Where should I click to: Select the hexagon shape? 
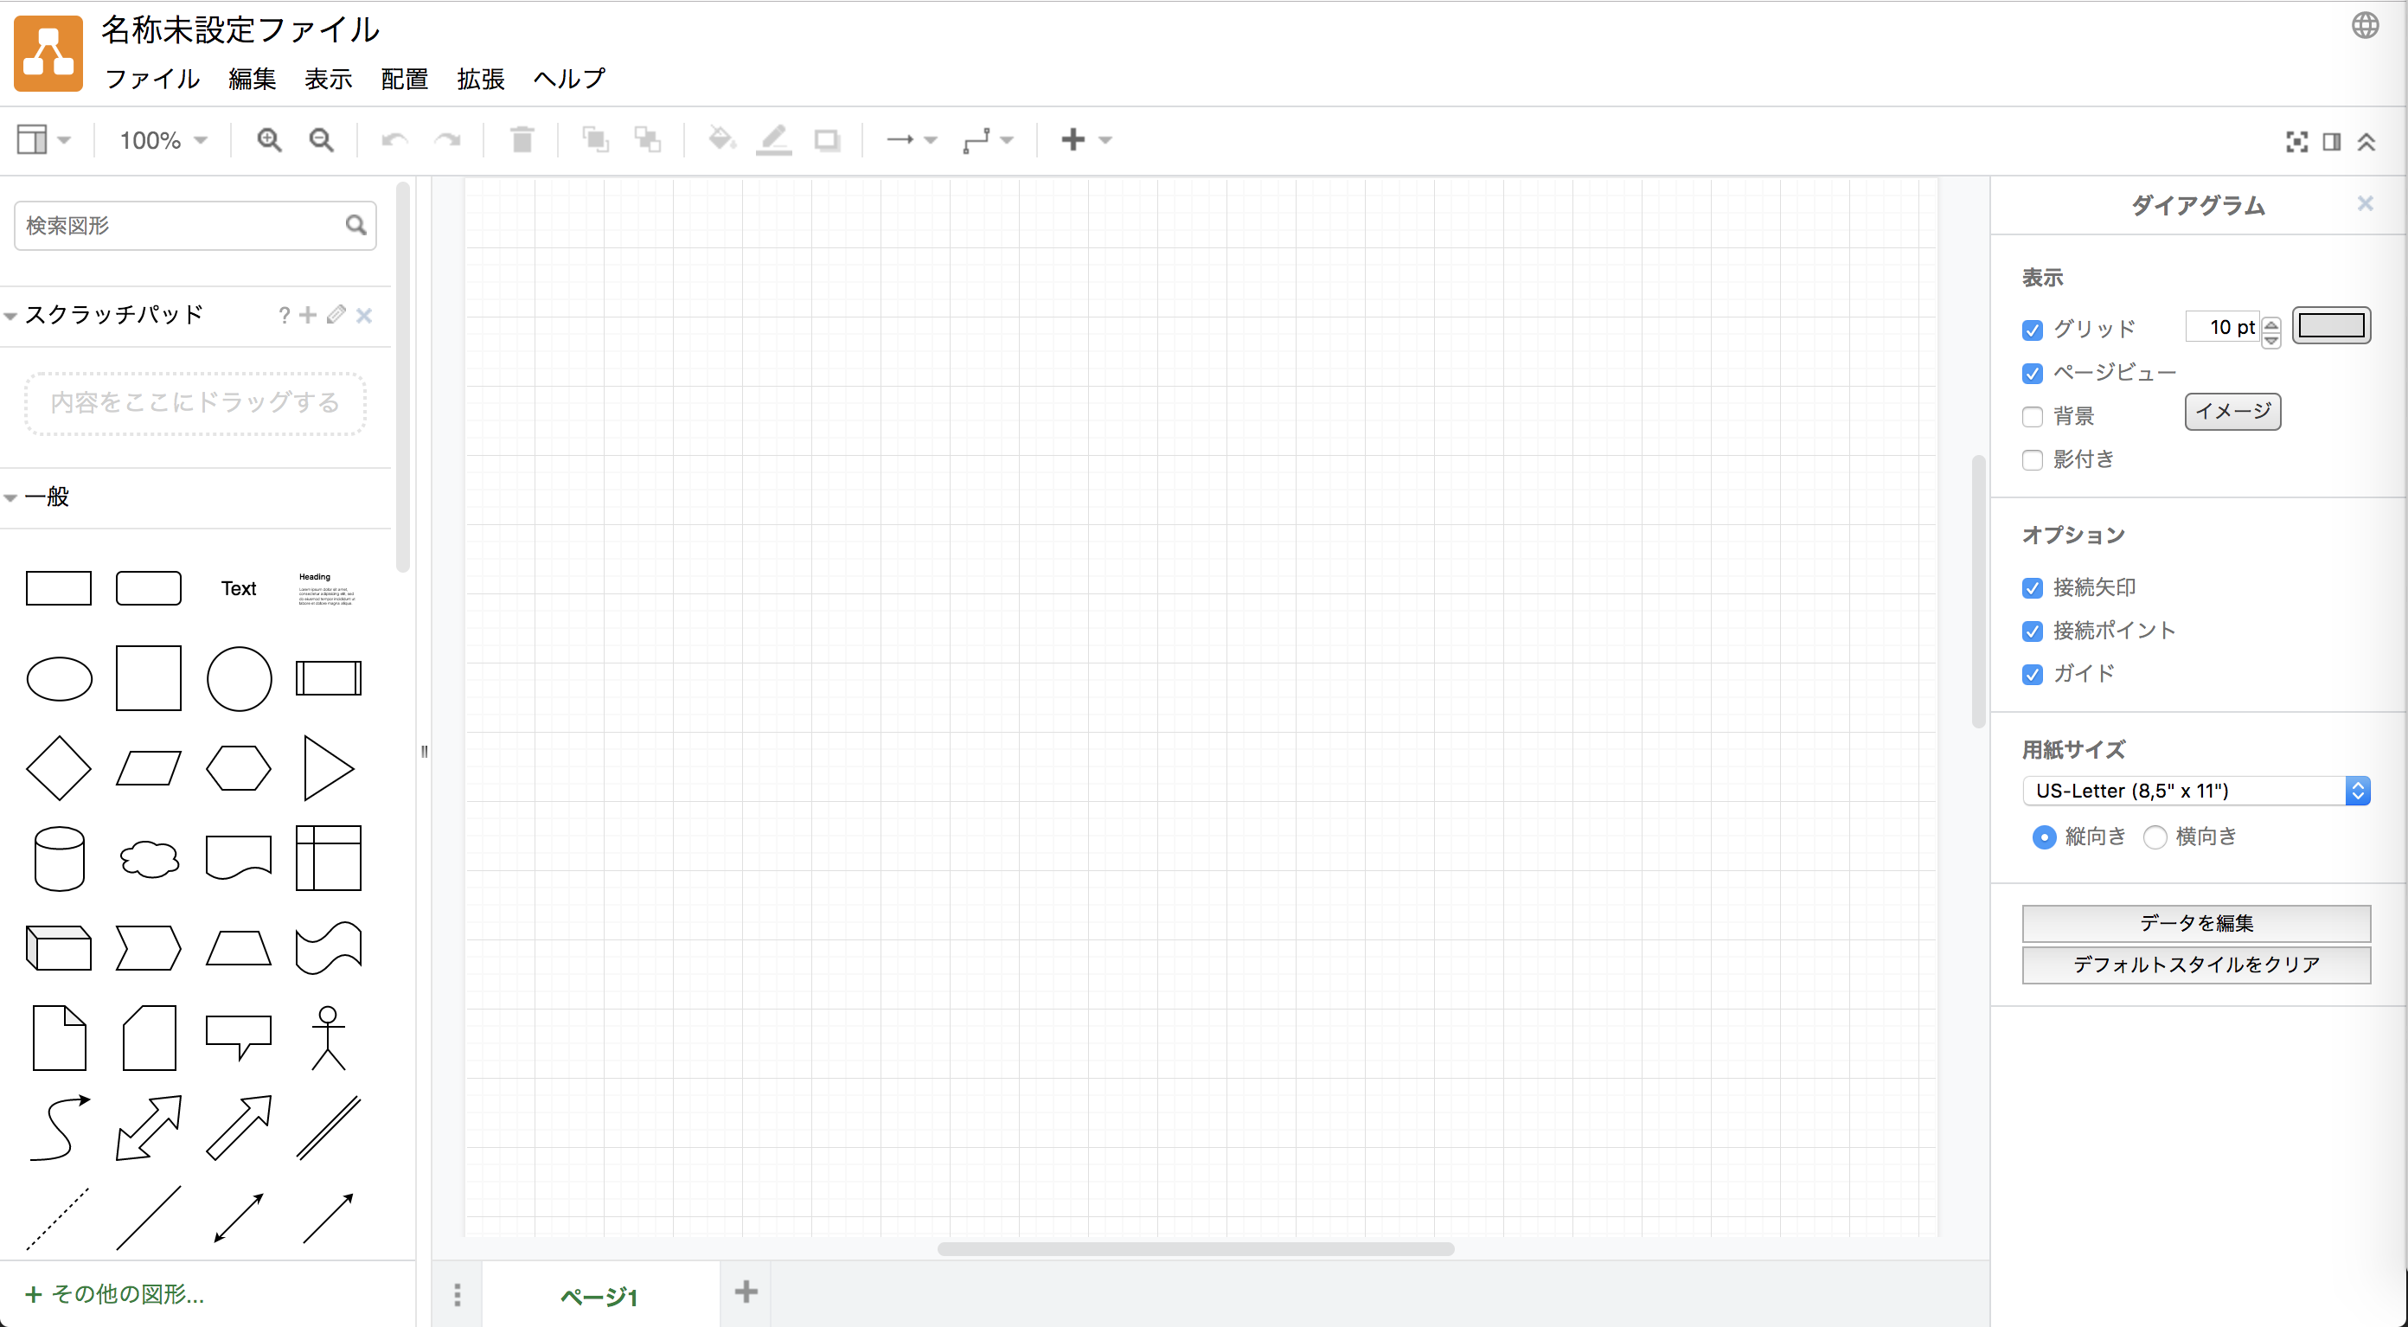(x=239, y=769)
